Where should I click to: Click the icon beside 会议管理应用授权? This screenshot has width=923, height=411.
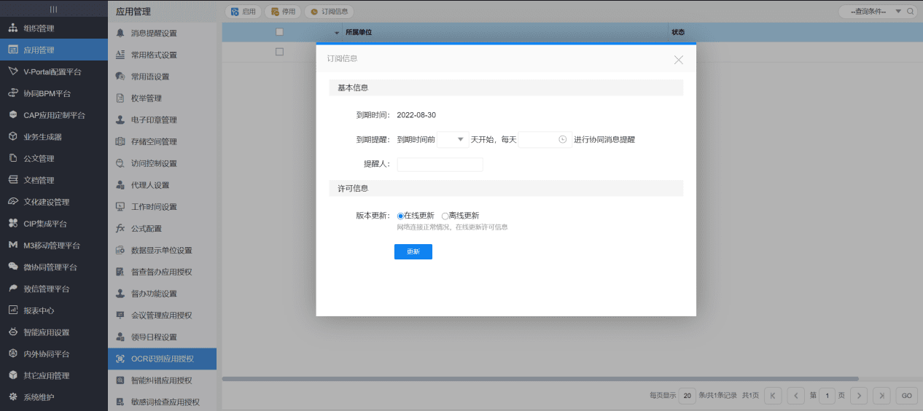click(x=120, y=315)
